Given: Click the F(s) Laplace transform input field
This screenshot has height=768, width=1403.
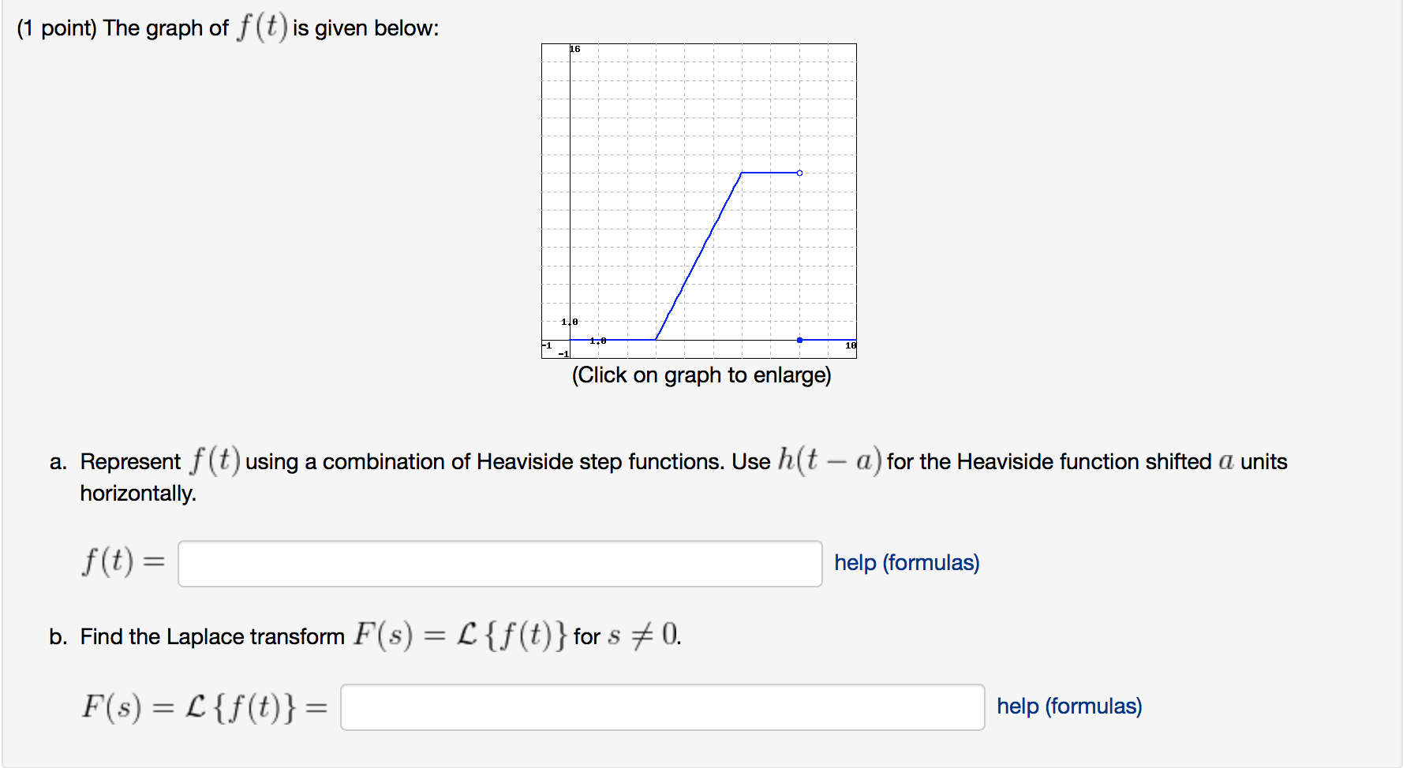Looking at the screenshot, I should coord(662,708).
